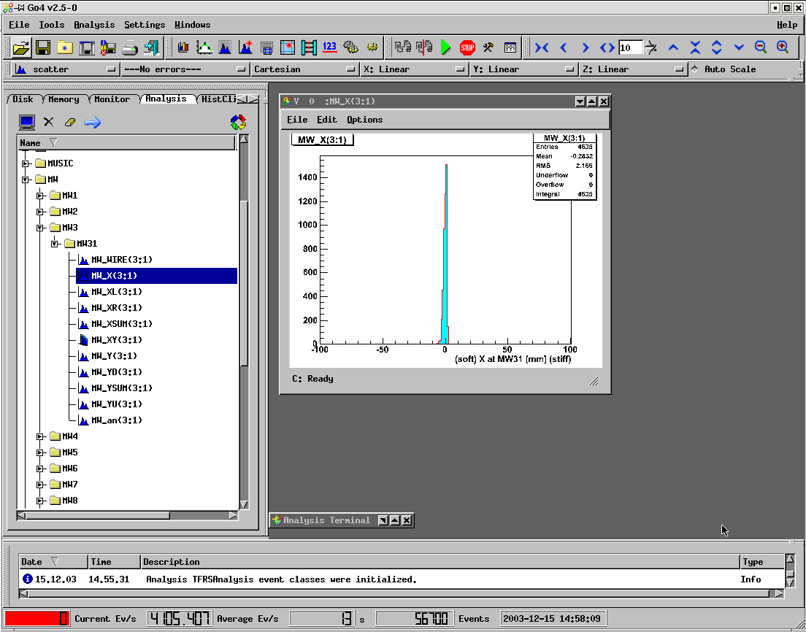Open Options menu in histogram window
This screenshot has width=806, height=632.
pyautogui.click(x=364, y=120)
